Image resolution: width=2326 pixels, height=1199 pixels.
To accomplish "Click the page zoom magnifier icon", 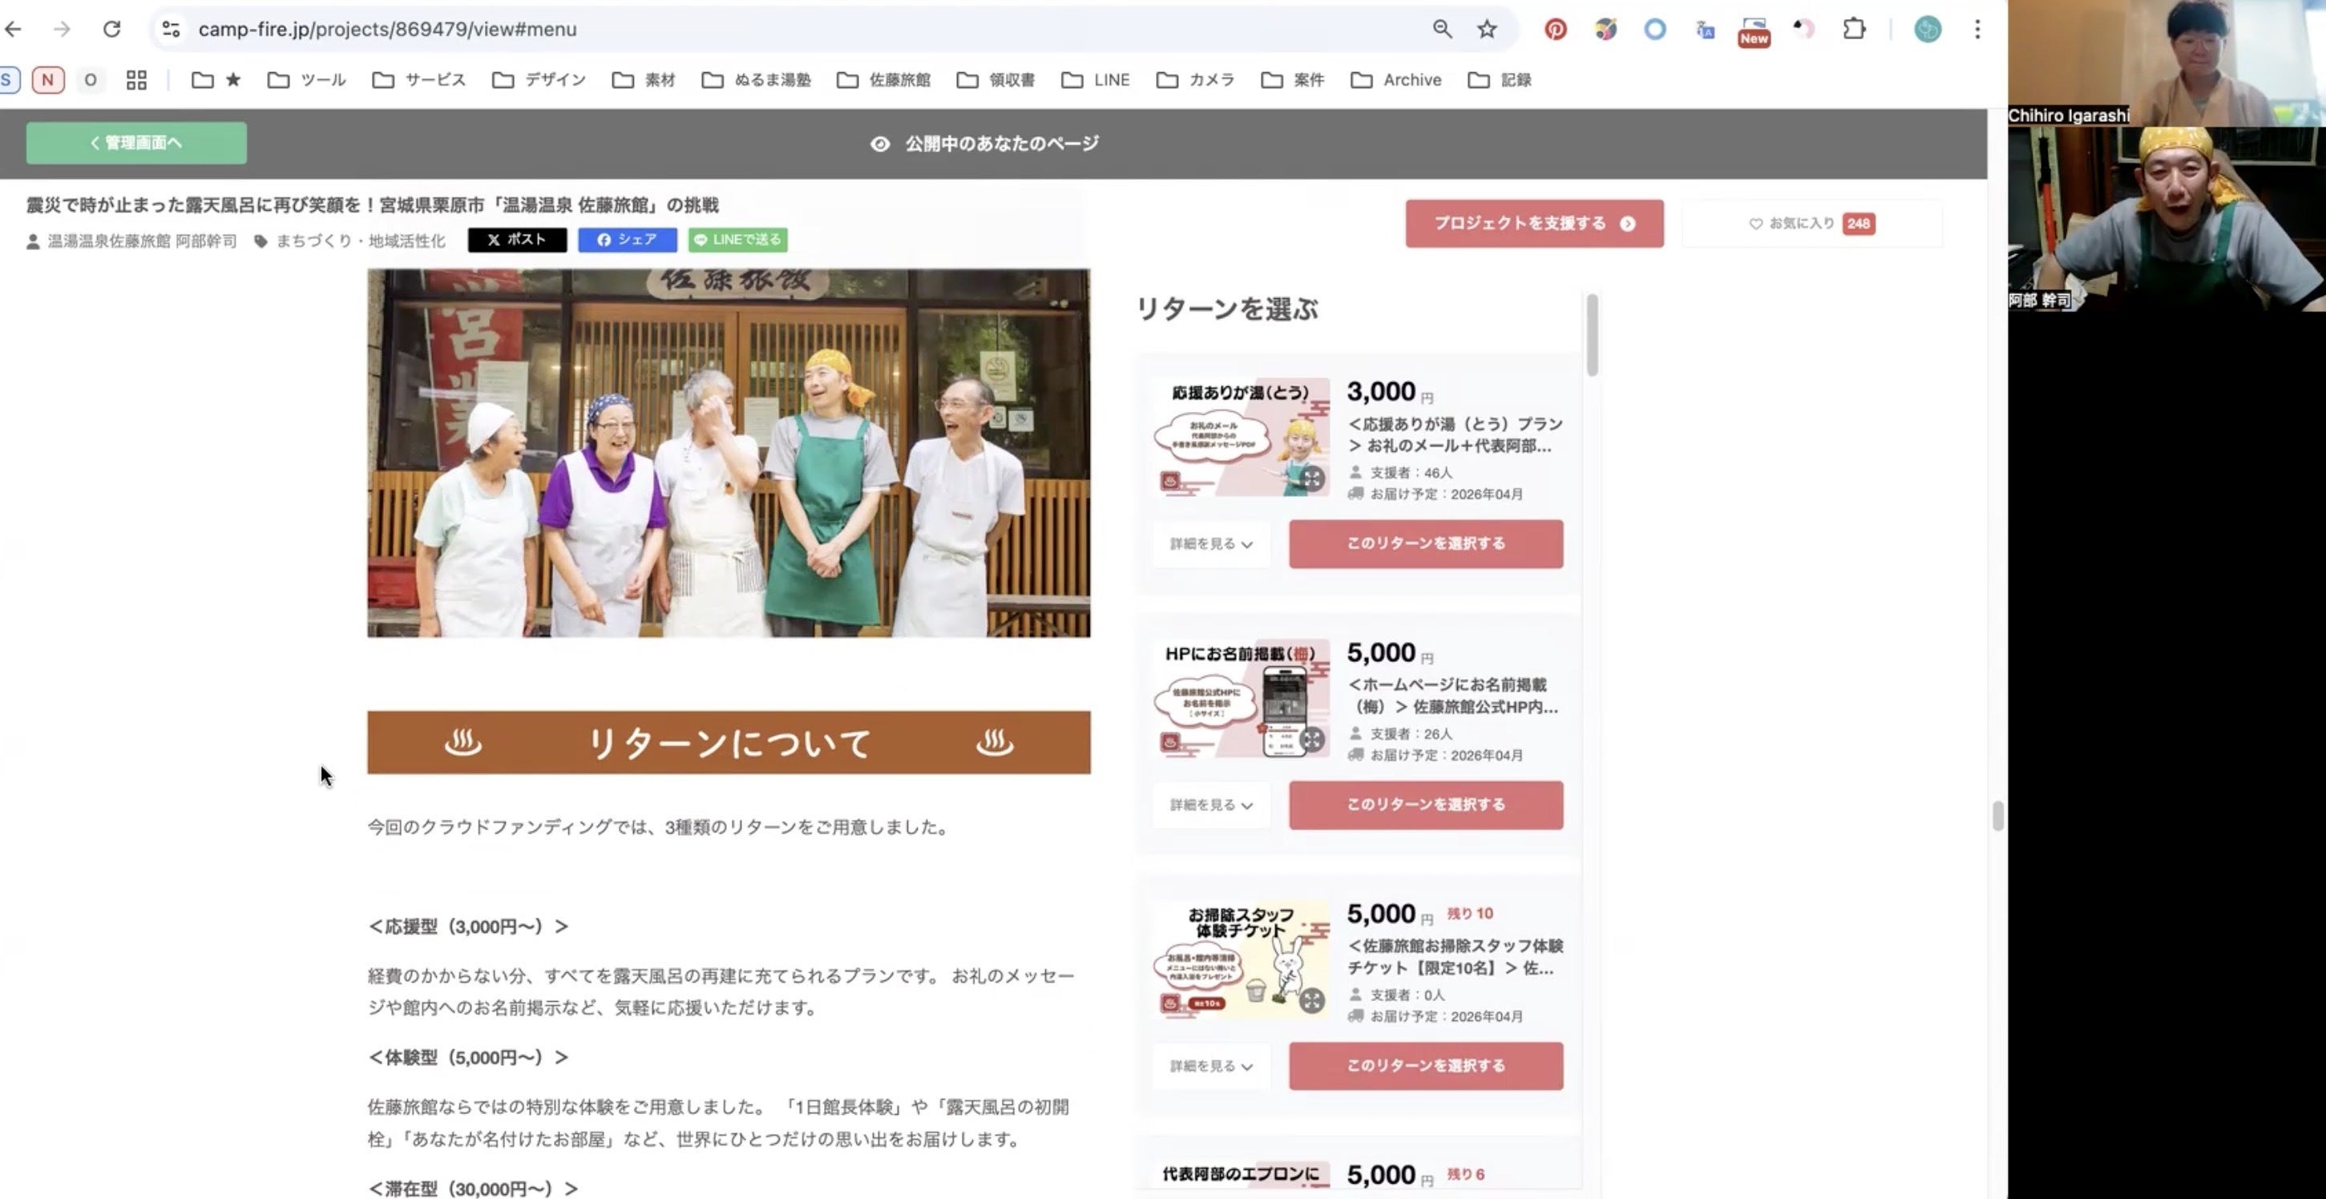I will [1442, 29].
